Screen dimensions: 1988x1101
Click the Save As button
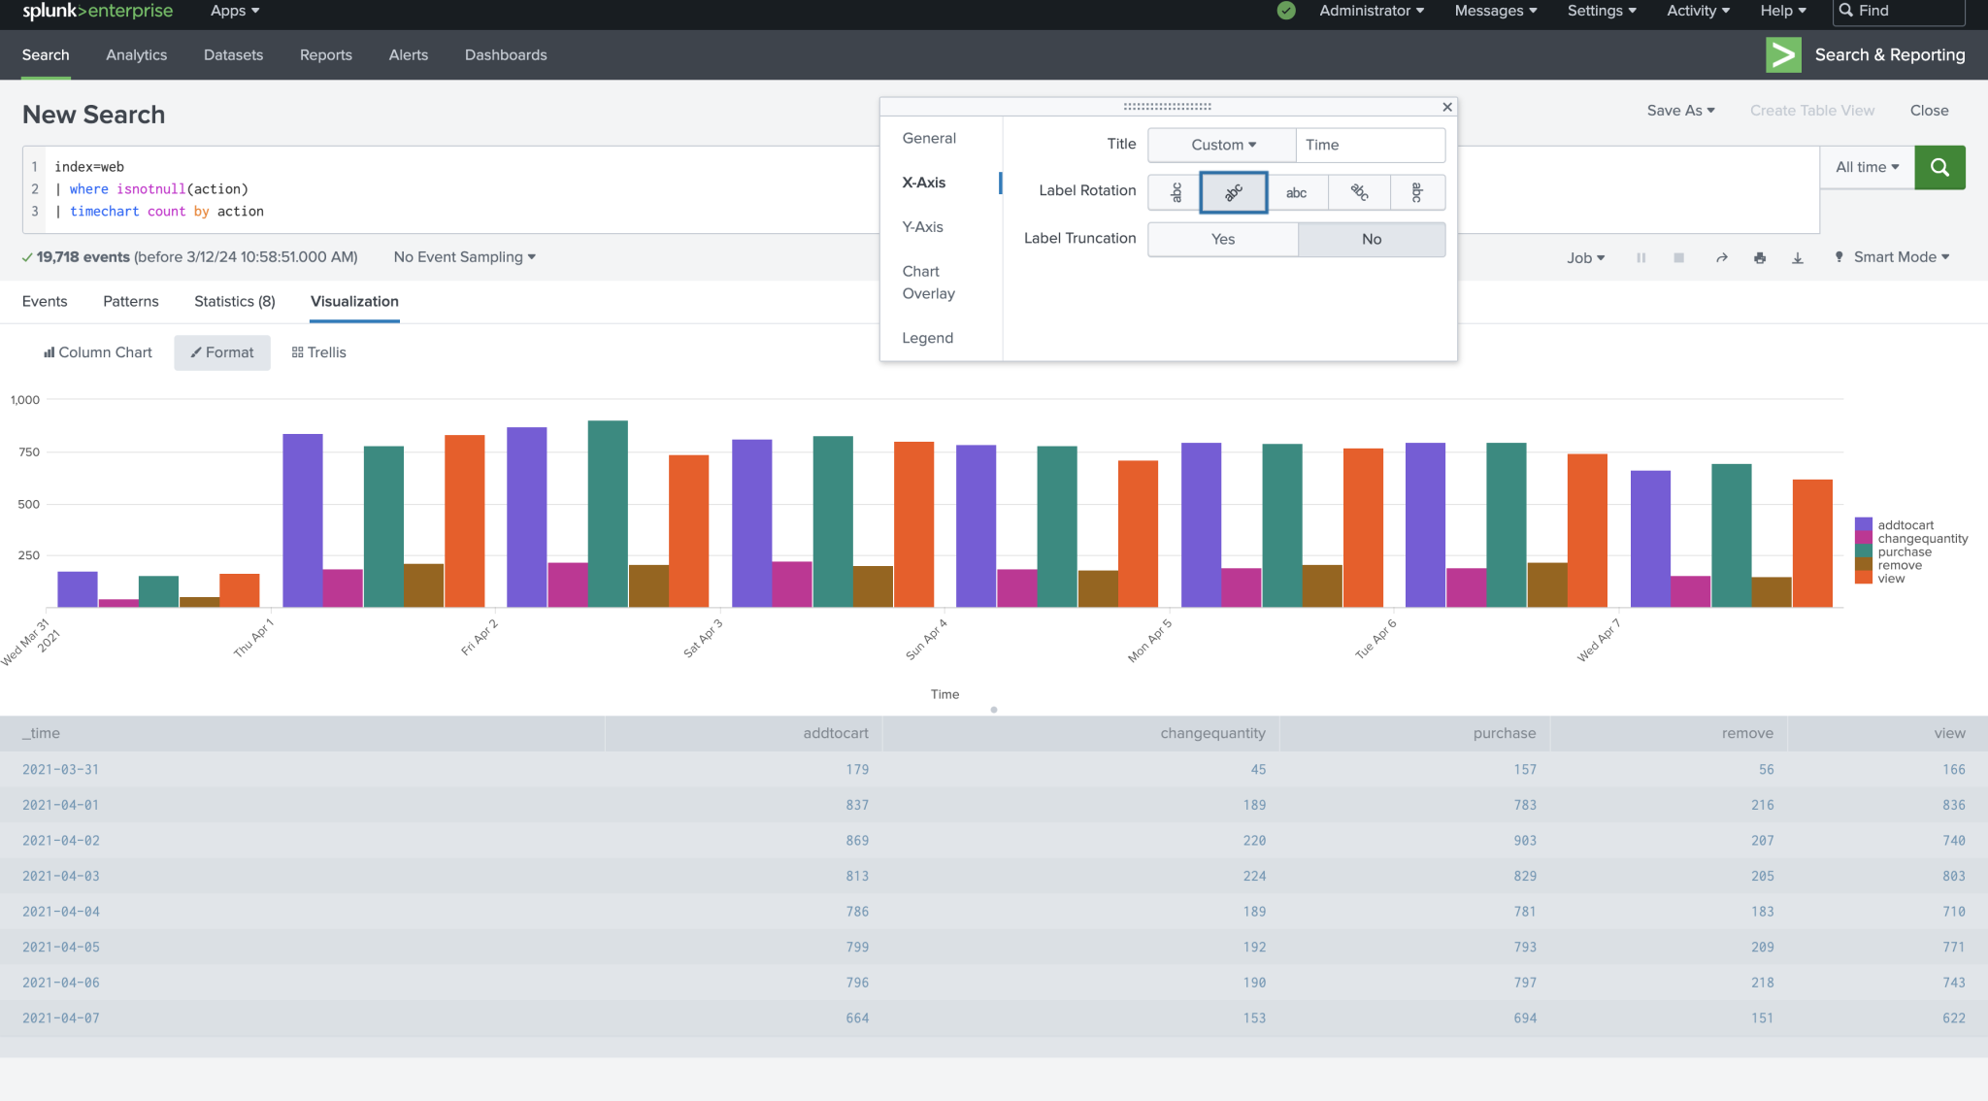click(x=1680, y=110)
